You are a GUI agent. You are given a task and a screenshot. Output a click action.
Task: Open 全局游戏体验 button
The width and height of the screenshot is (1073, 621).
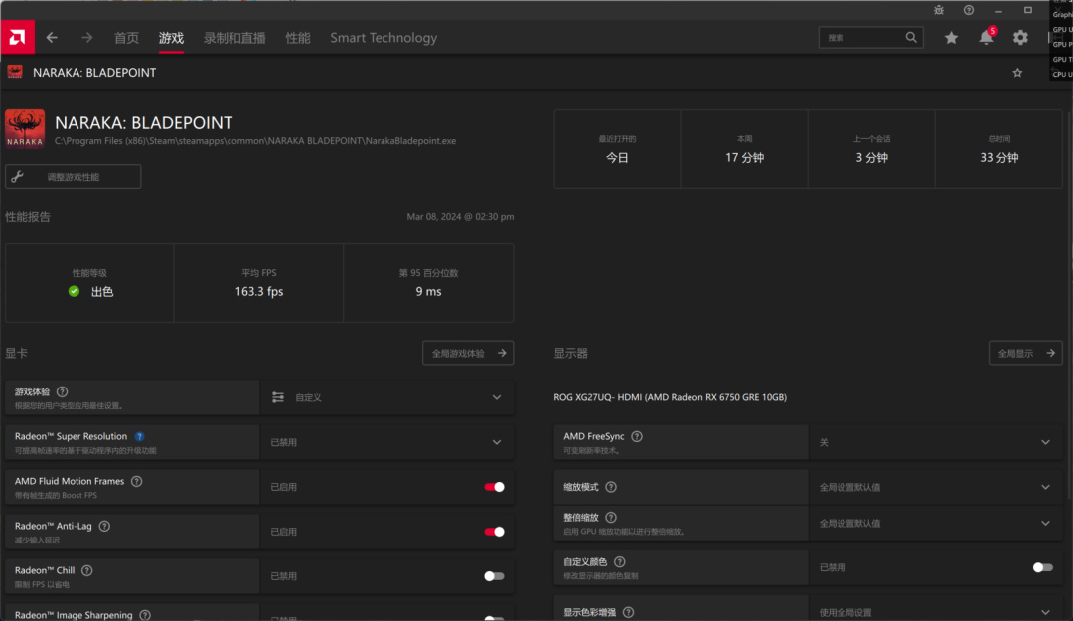click(468, 354)
